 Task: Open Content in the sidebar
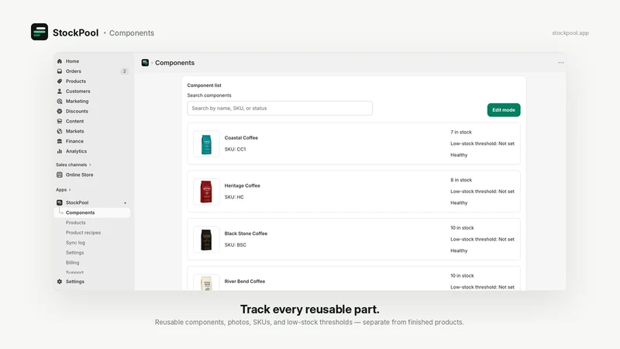[x=74, y=121]
